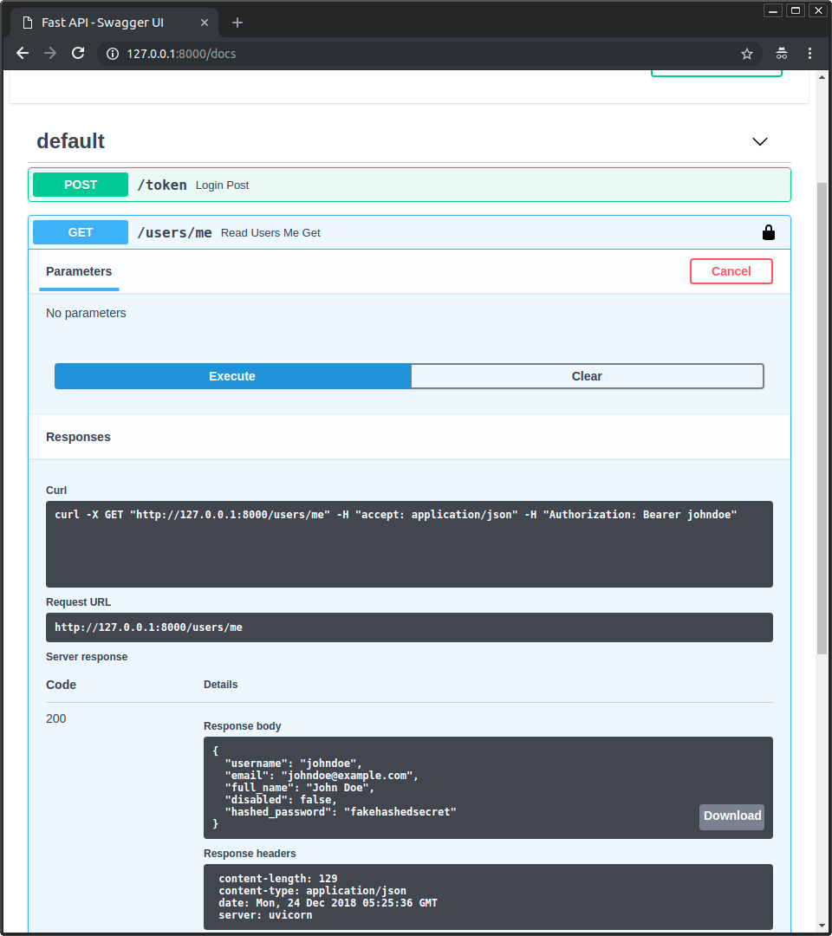Viewport: 832px width, 936px height.
Task: Bookmark the page using the star icon
Action: 746,53
